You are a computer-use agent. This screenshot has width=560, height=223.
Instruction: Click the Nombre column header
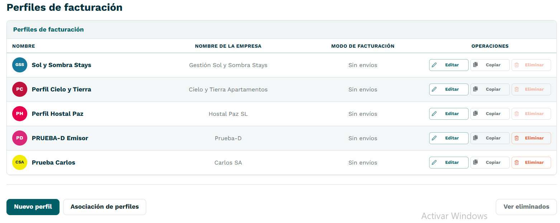pyautogui.click(x=24, y=46)
